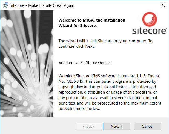Close the Sitecore installer window
Screen dimensions: 169x134
coord(163,5)
